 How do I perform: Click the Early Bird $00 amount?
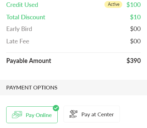(135, 29)
